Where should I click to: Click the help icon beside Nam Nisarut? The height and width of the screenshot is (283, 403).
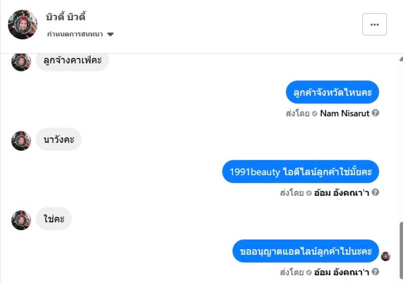click(376, 113)
